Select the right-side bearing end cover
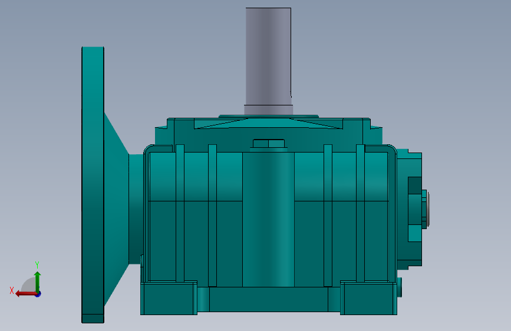The width and height of the screenshot is (511, 331). (409, 208)
